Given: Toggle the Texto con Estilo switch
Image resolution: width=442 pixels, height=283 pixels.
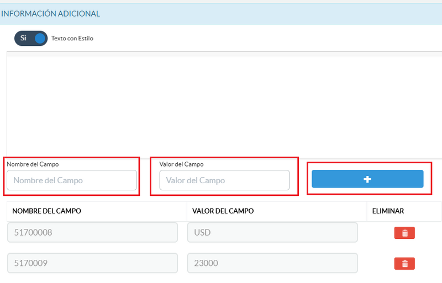Looking at the screenshot, I should tap(31, 39).
